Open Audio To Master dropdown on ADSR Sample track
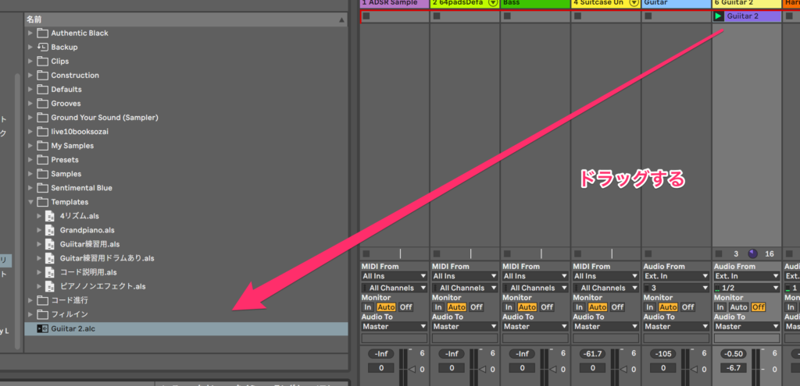The image size is (800, 386). [395, 327]
